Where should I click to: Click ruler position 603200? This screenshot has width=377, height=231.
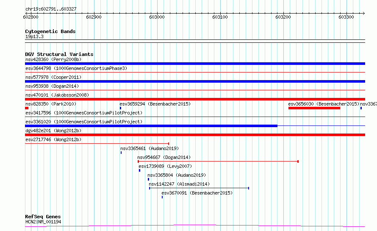pos(283,17)
